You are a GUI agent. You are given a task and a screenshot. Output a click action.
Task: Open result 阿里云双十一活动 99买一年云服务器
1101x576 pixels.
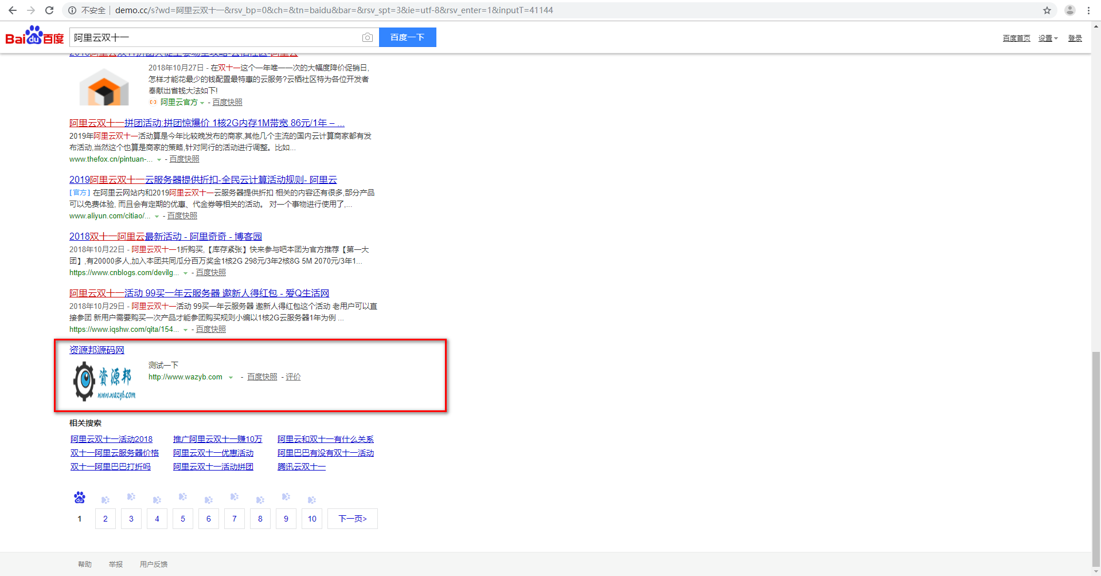click(x=199, y=293)
